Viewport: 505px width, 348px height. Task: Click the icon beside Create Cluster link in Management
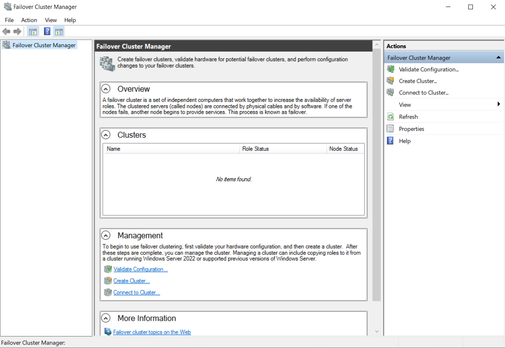[108, 281]
